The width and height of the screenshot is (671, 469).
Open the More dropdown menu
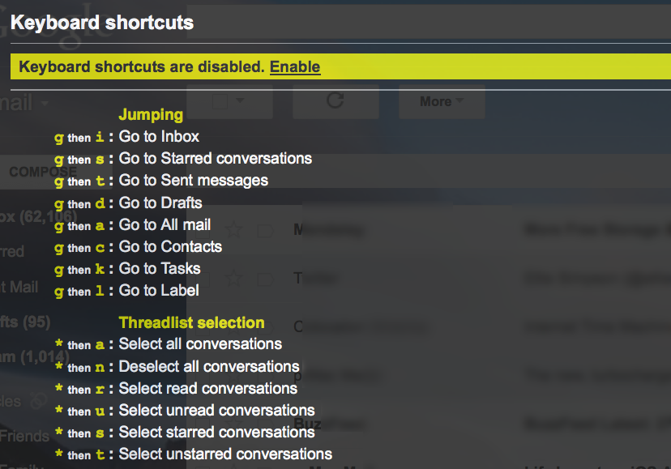[x=440, y=102]
